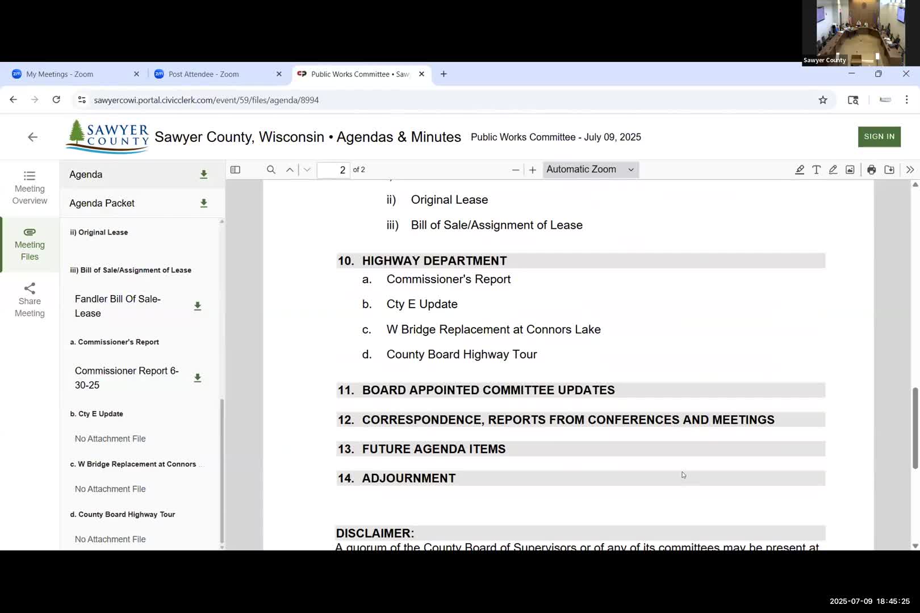Open the browser profile icon

click(885, 100)
